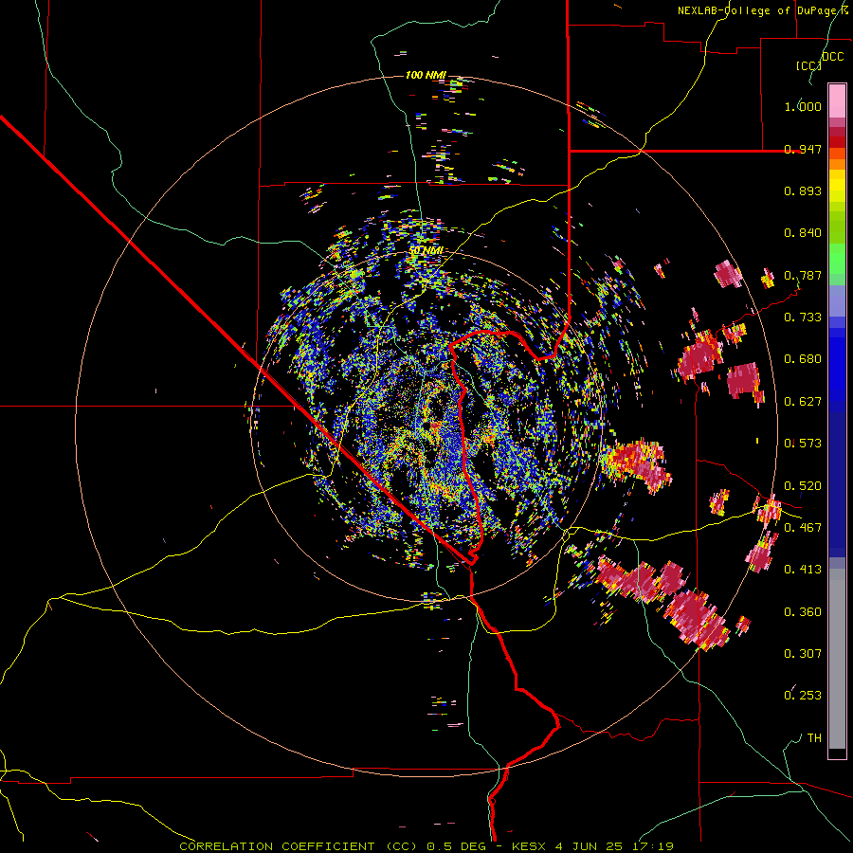Viewport: 853px width, 853px height.
Task: Click the [CC] product label near the legend
Action: (x=809, y=65)
